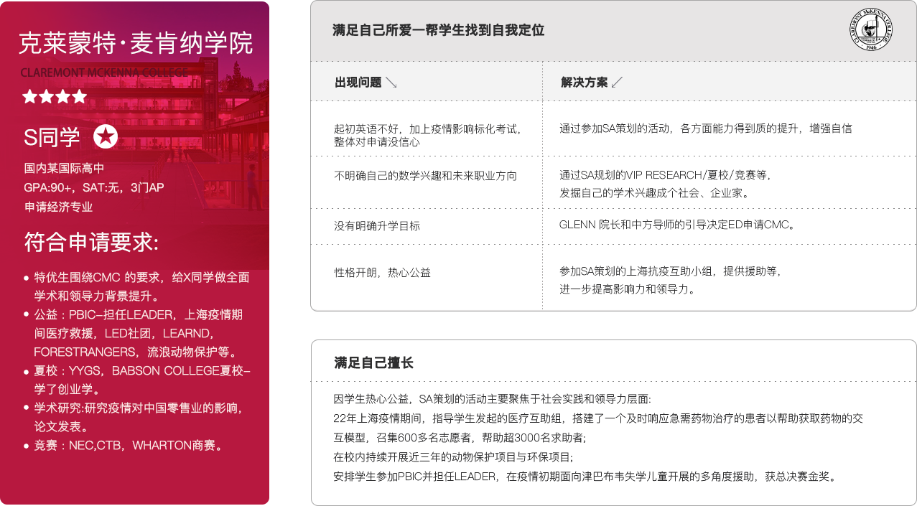This screenshot has width=917, height=506.
Task: Click the cell 起初英语不好，加上疫情影响标化考试
Action: (x=427, y=136)
